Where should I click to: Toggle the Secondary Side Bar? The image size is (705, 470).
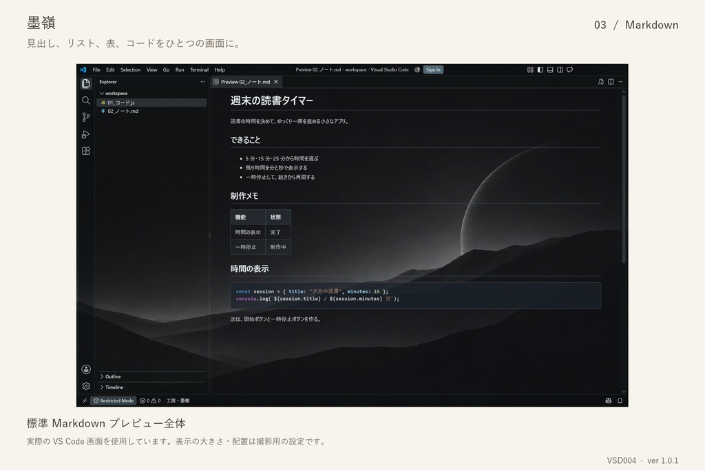click(560, 70)
